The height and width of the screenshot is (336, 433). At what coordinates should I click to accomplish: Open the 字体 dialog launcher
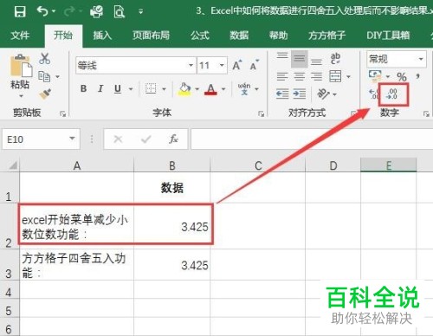point(261,114)
